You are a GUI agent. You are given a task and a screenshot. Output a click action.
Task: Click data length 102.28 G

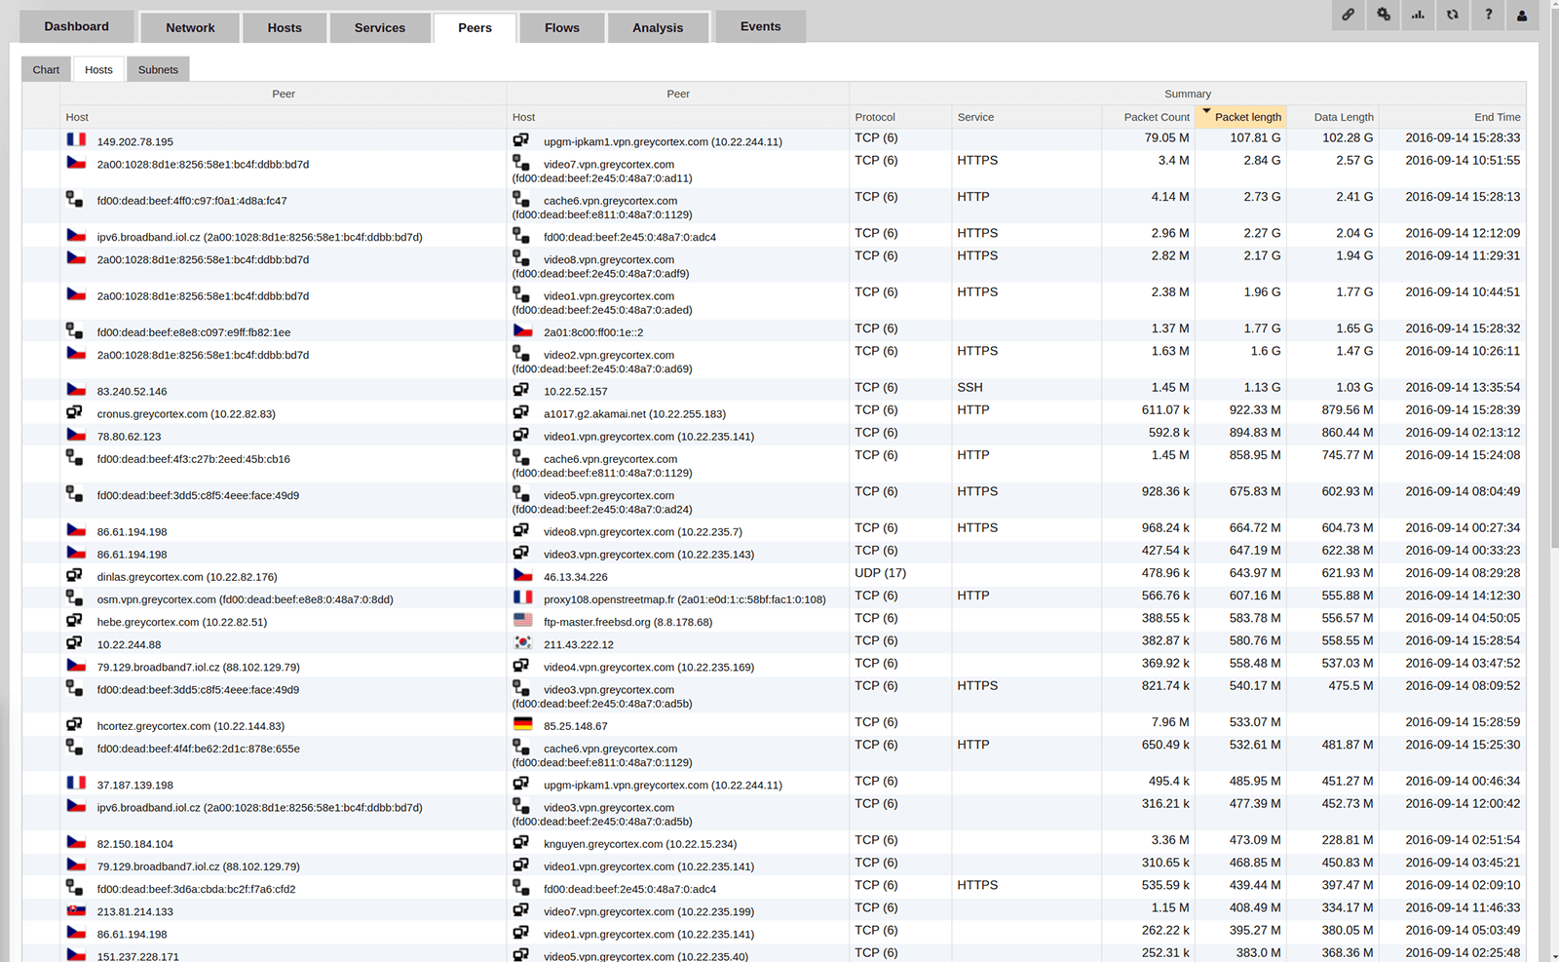pyautogui.click(x=1348, y=137)
